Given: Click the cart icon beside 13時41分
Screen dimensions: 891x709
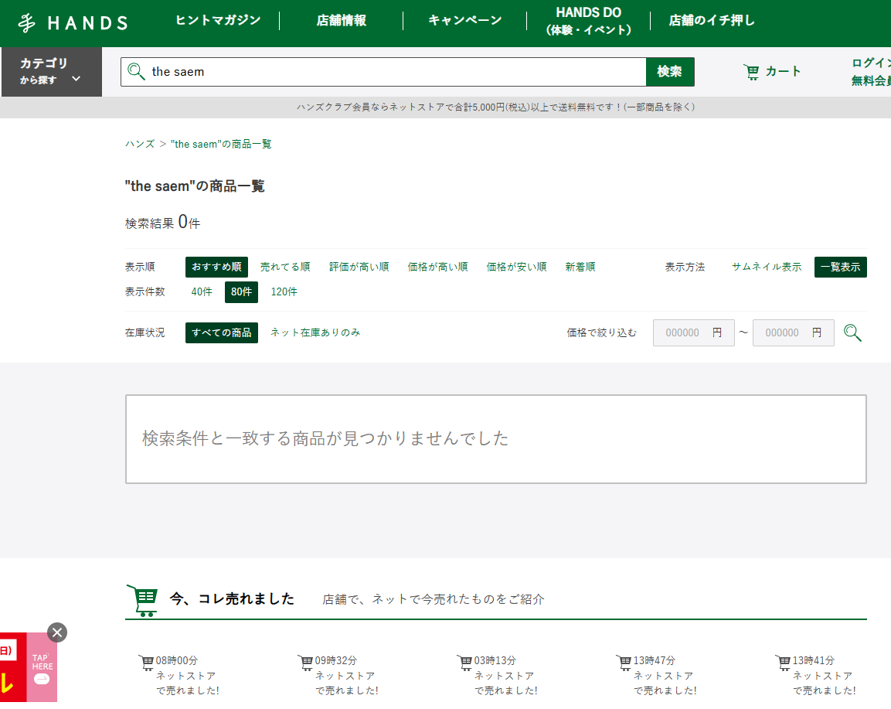Looking at the screenshot, I should 783,663.
